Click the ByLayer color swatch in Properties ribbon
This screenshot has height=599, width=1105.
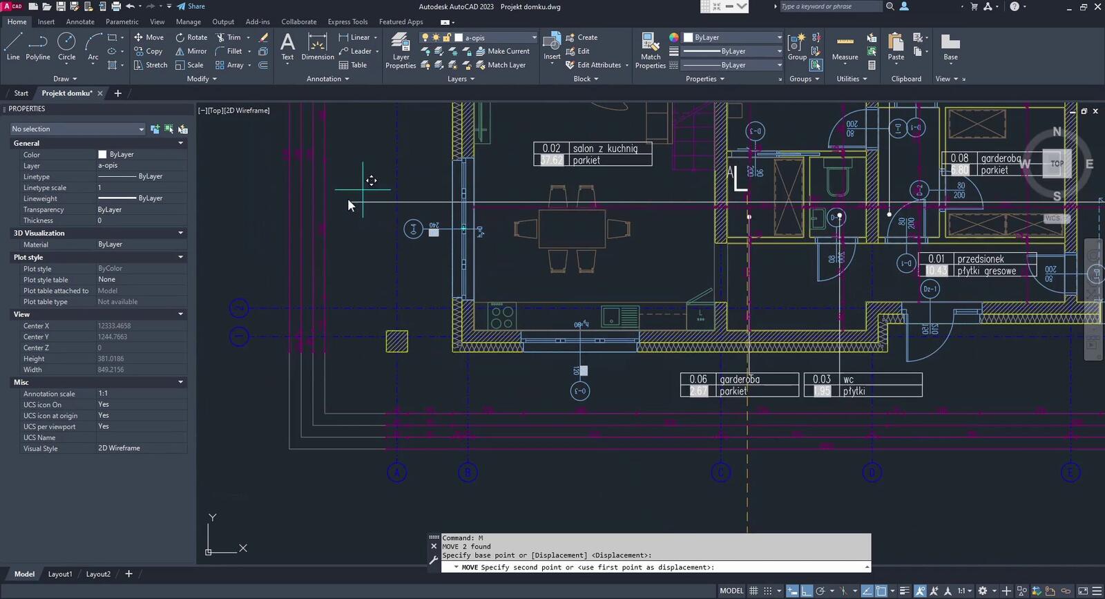pyautogui.click(x=689, y=37)
